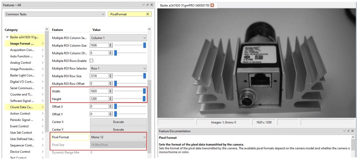Image resolution: width=360 pixels, height=160 pixels.
Task: Clear the PixelFormat search filter
Action: pyautogui.click(x=148, y=14)
